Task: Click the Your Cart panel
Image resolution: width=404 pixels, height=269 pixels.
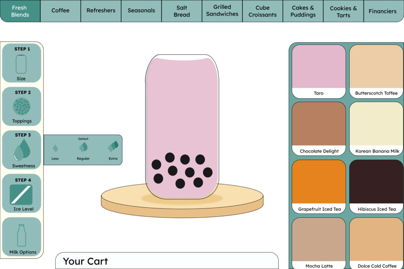Action: tap(166, 261)
